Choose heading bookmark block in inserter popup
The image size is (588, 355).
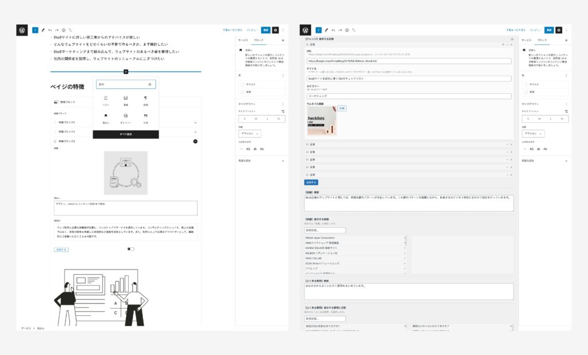pos(106,116)
